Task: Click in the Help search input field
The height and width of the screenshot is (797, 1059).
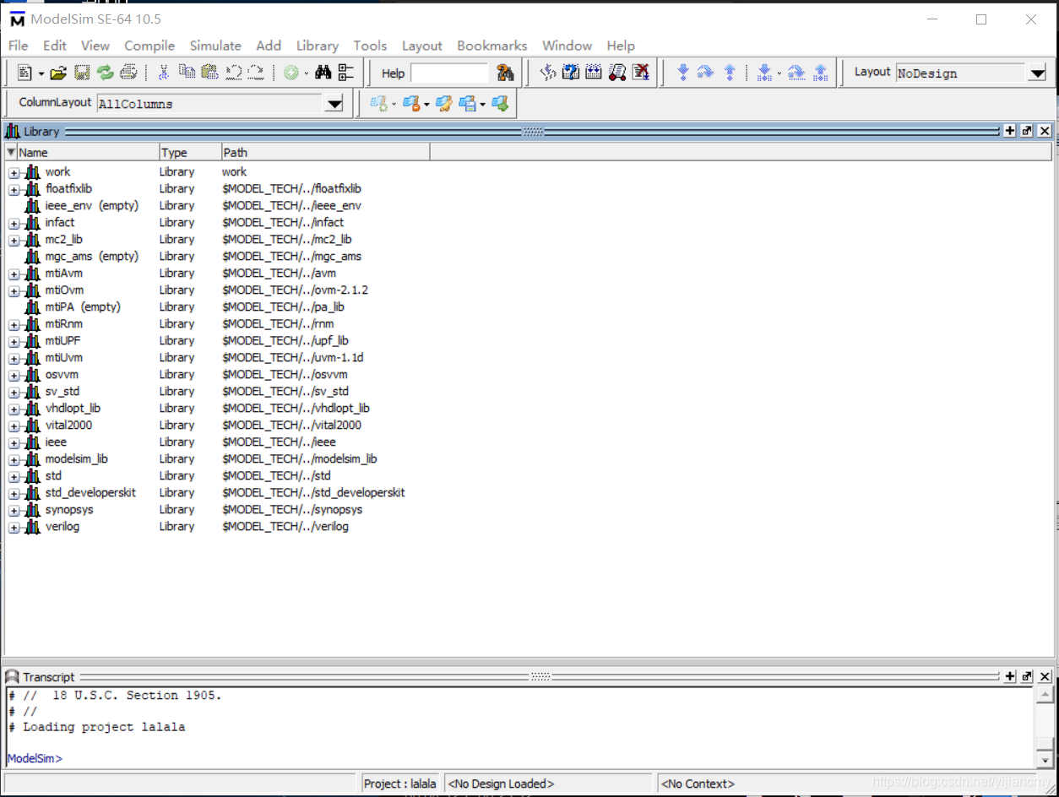Action: click(449, 73)
